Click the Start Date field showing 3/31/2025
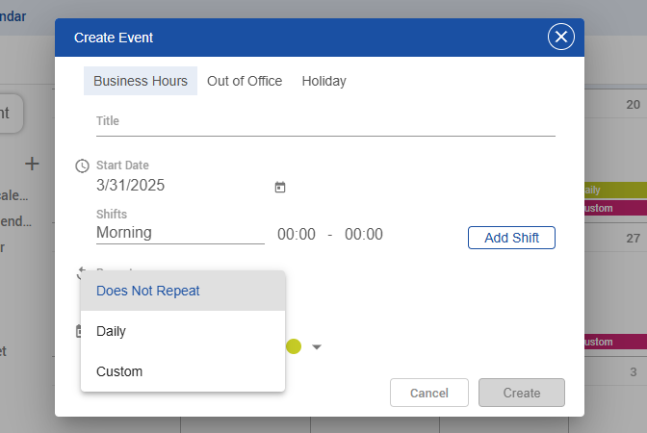Image resolution: width=647 pixels, height=433 pixels. tap(178, 186)
